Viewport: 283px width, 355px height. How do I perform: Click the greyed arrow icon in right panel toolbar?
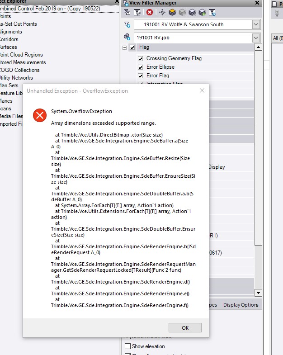pos(277,14)
